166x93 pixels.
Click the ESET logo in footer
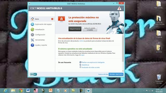click(33, 74)
